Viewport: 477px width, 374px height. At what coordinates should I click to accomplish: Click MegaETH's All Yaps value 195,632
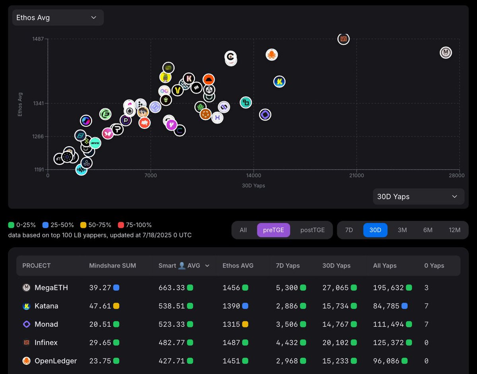(x=388, y=288)
